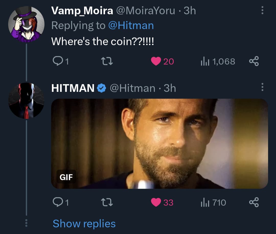Share HITMAN's GIF tweet
This screenshot has height=234, width=276.
pos(254,202)
